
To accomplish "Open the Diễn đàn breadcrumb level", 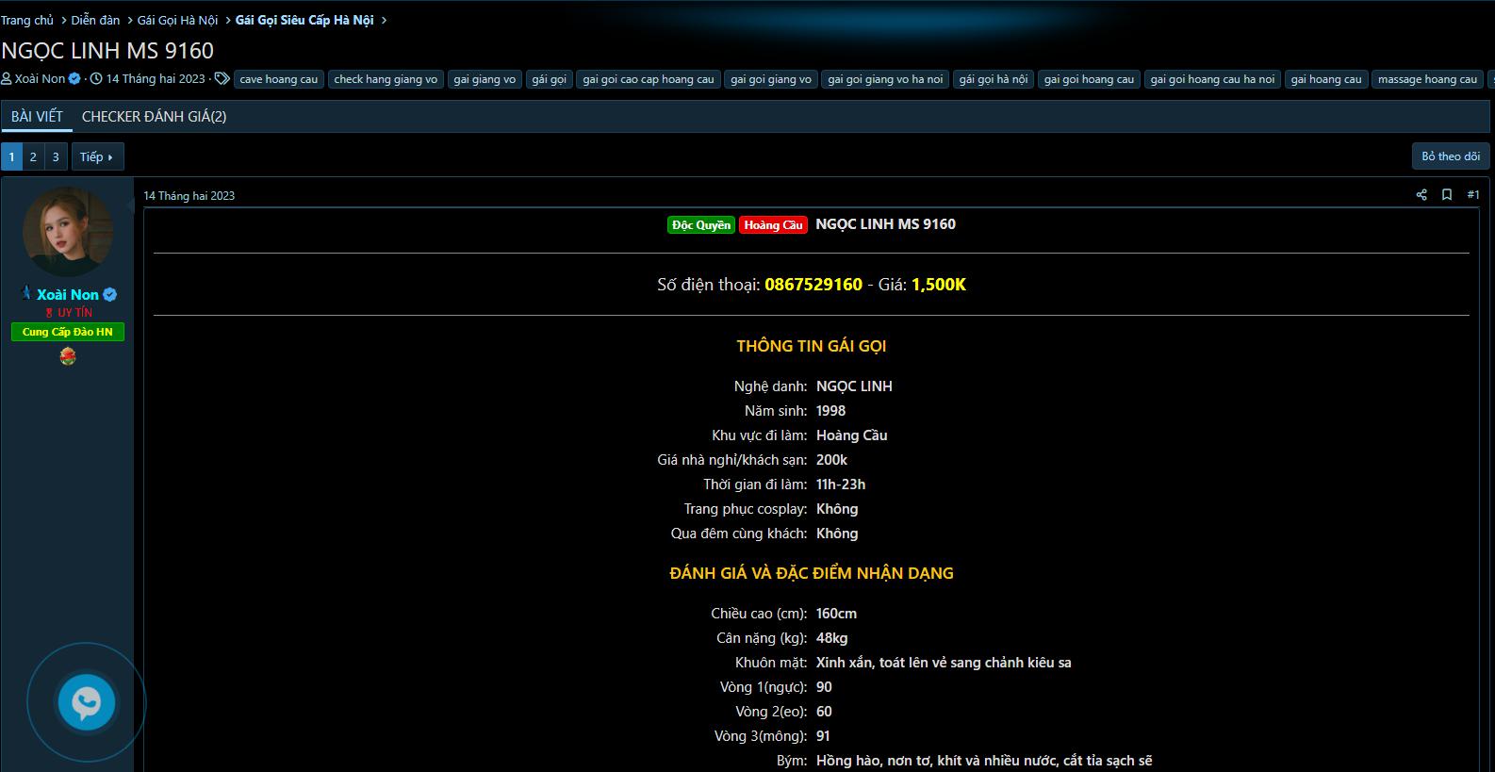I will click(x=95, y=20).
